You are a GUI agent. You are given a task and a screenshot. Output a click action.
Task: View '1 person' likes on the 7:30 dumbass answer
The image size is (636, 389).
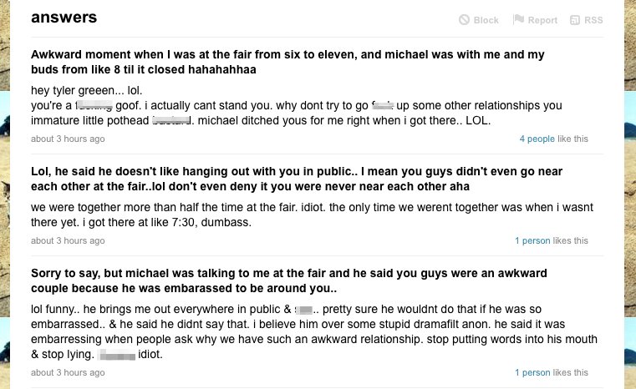tap(532, 240)
